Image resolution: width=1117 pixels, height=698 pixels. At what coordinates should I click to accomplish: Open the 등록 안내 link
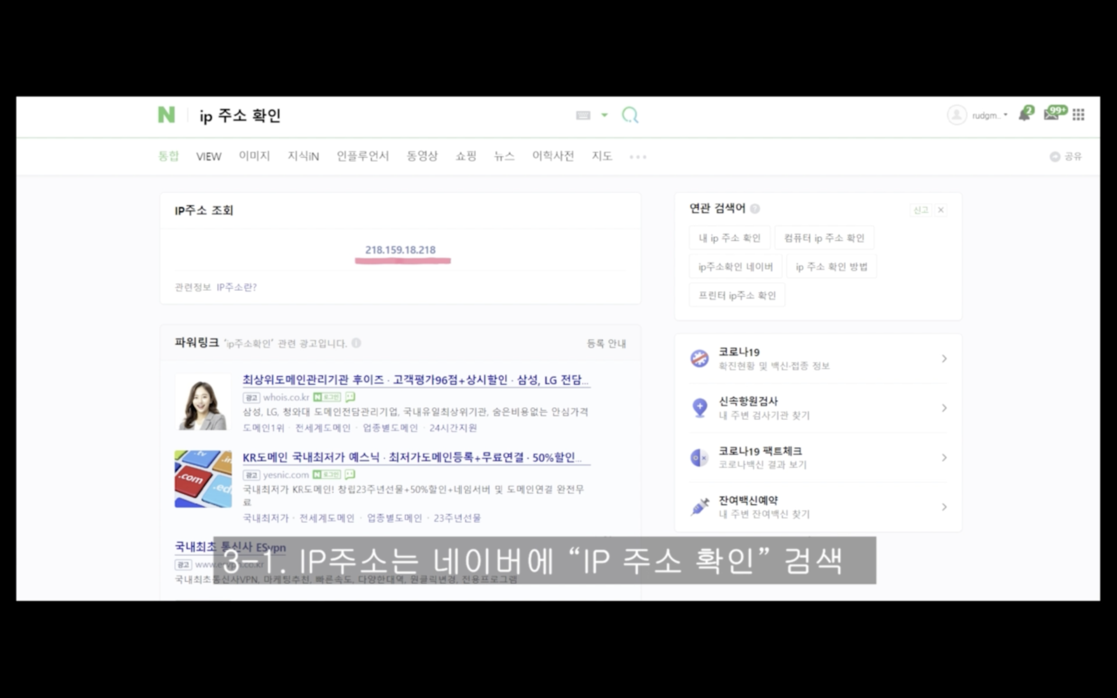coord(606,343)
